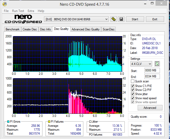
Task: Open the Help menu
Action: (41, 11)
